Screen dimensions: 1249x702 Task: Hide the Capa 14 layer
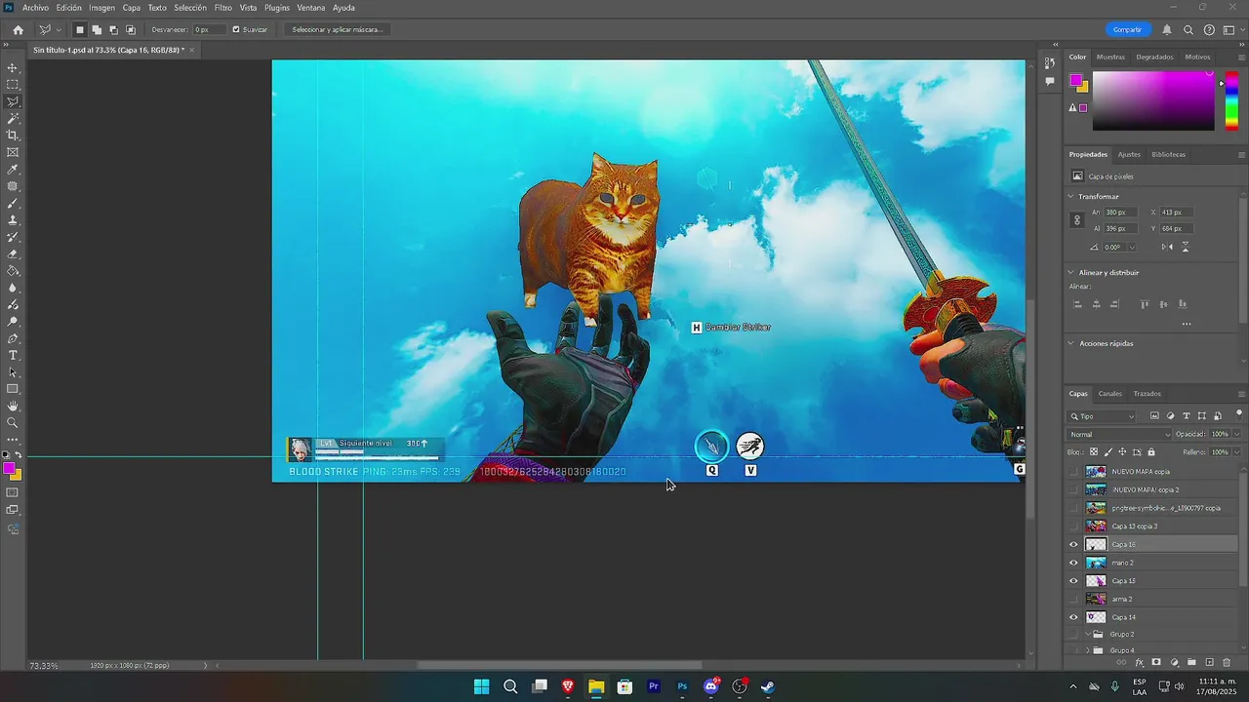(x=1074, y=617)
